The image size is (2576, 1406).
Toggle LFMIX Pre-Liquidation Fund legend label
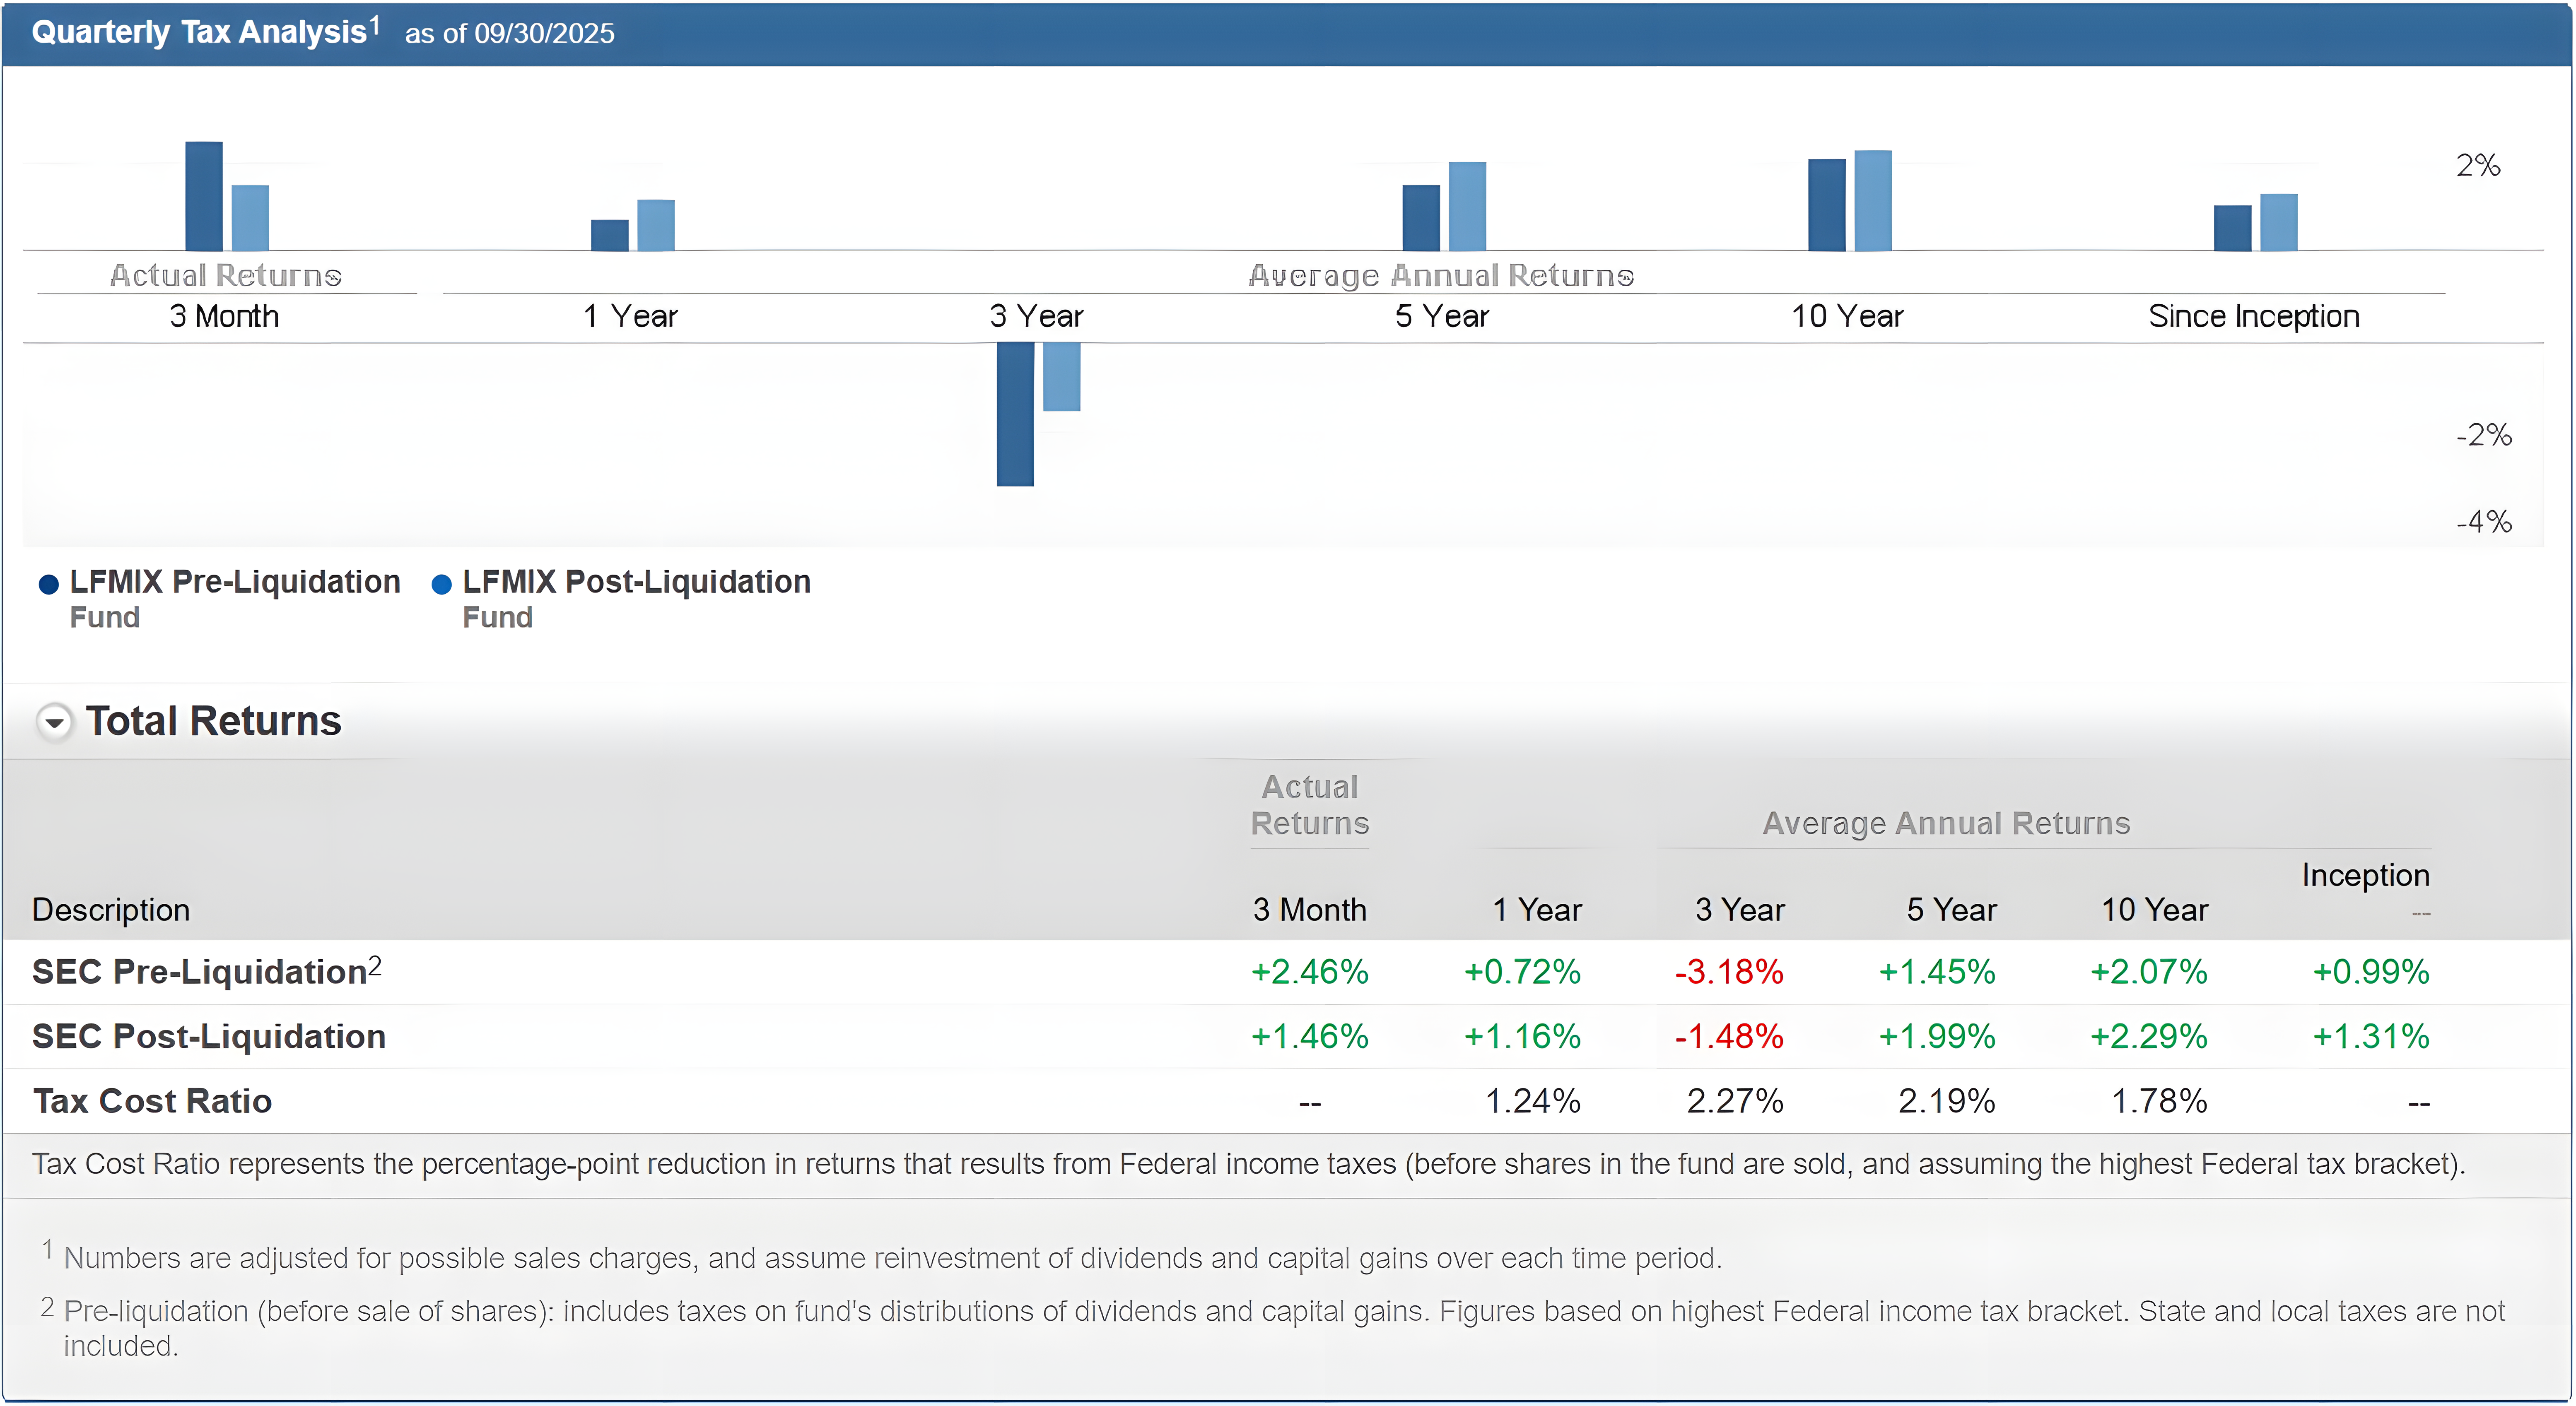click(x=234, y=582)
